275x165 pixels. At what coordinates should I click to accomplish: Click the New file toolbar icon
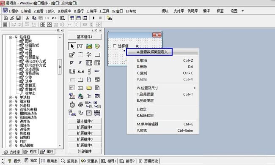tap(5, 18)
